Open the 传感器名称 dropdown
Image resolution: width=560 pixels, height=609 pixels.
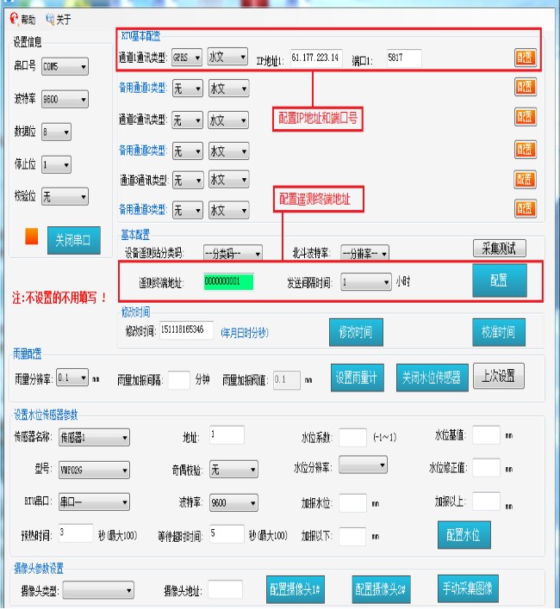point(94,437)
